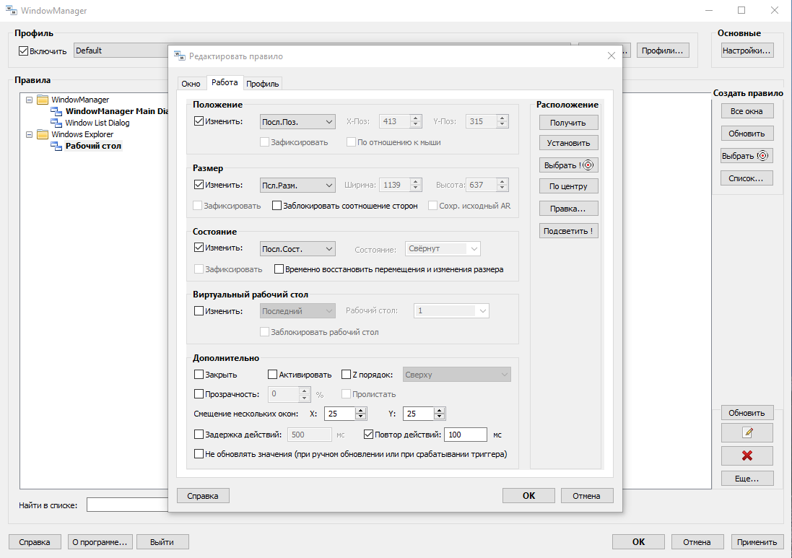
Task: Click the Windows Explorer folder icon
Action: click(x=43, y=134)
